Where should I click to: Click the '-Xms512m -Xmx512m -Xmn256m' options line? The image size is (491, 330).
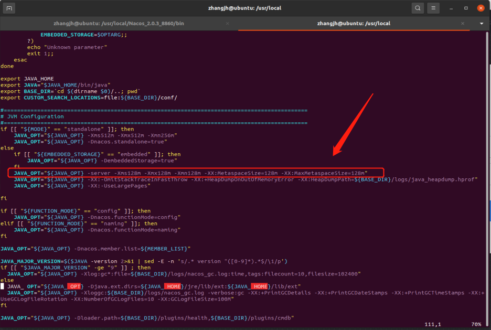(95, 135)
